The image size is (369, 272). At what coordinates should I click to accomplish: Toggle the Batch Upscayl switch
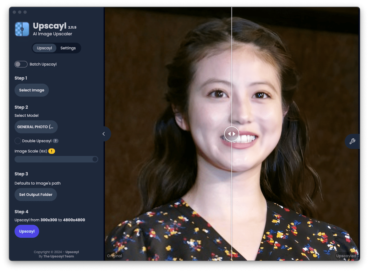click(21, 64)
